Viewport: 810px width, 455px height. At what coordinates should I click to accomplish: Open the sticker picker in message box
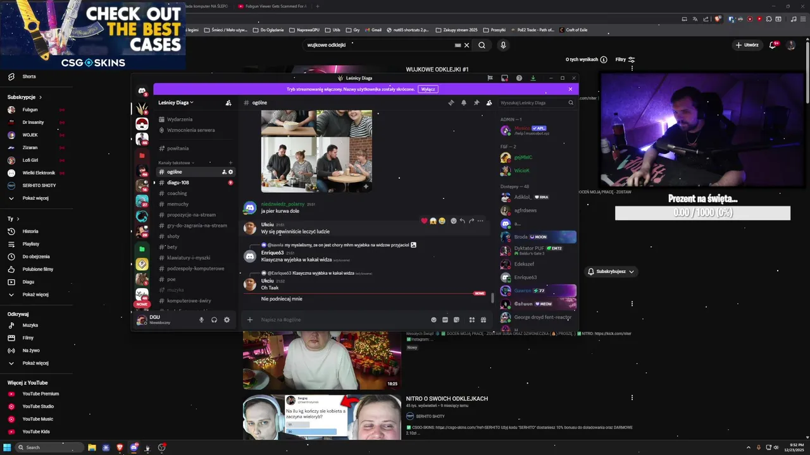coord(456,320)
